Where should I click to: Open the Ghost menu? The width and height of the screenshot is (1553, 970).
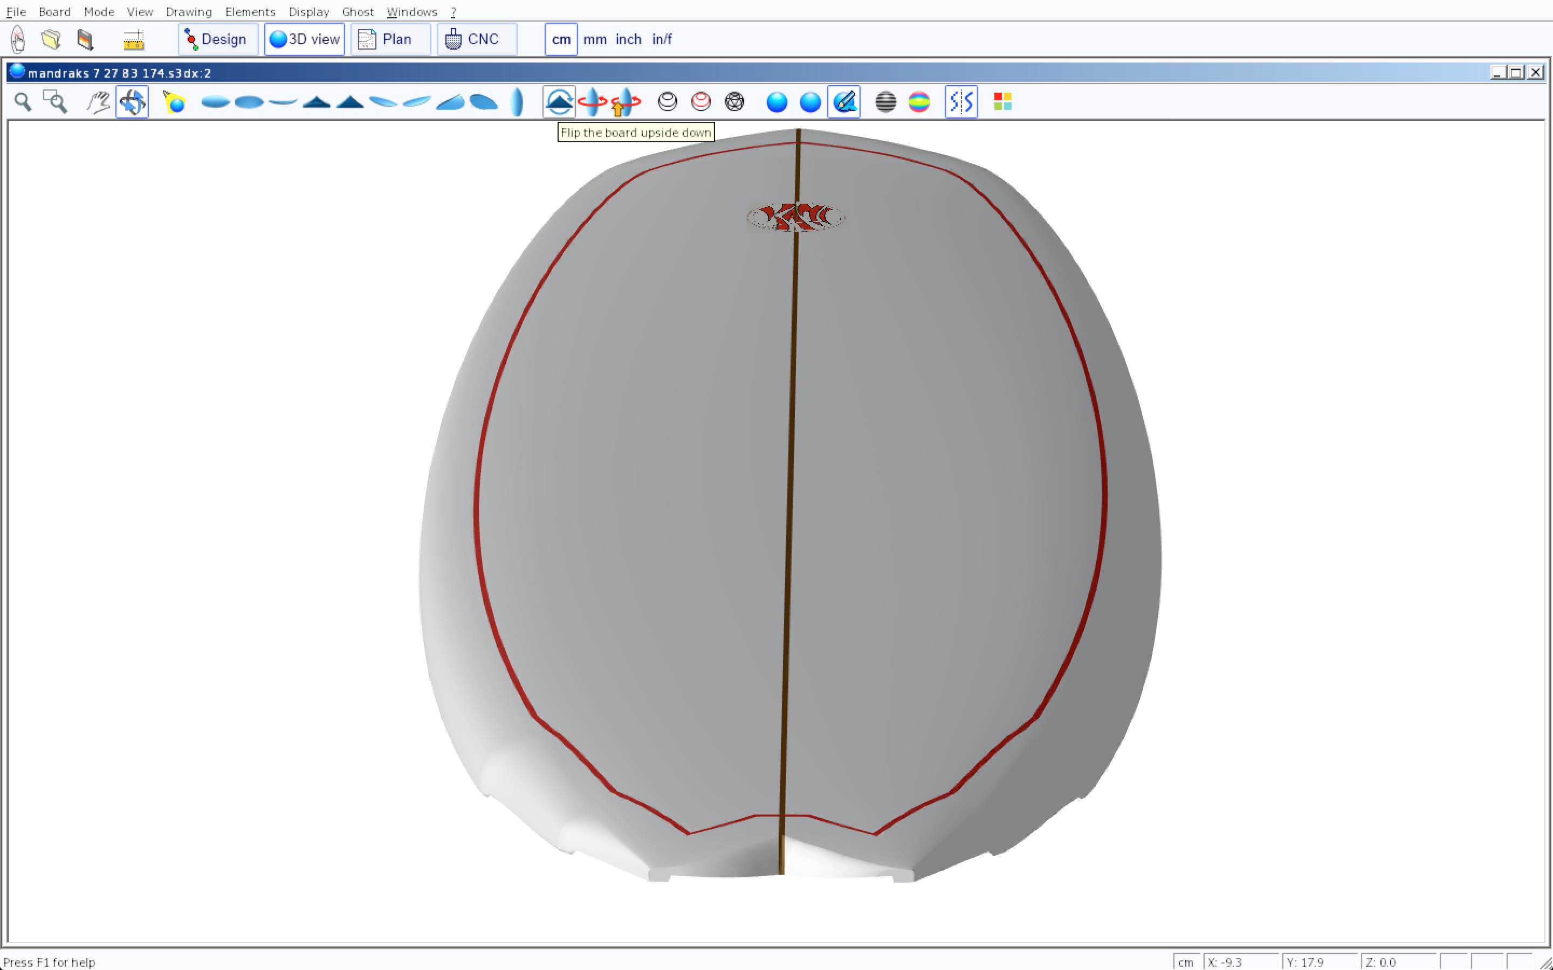click(x=358, y=11)
